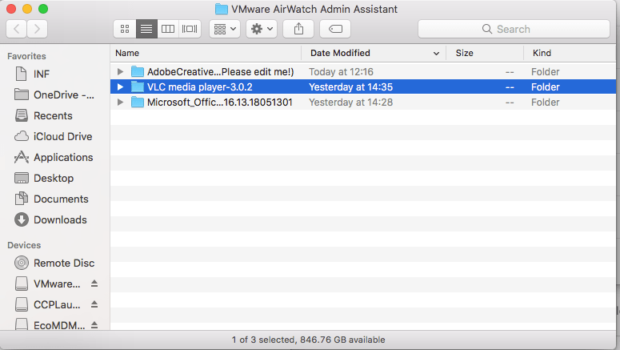620x350 pixels.
Task: Toggle sort direction chevron in Date Modified
Action: 436,54
